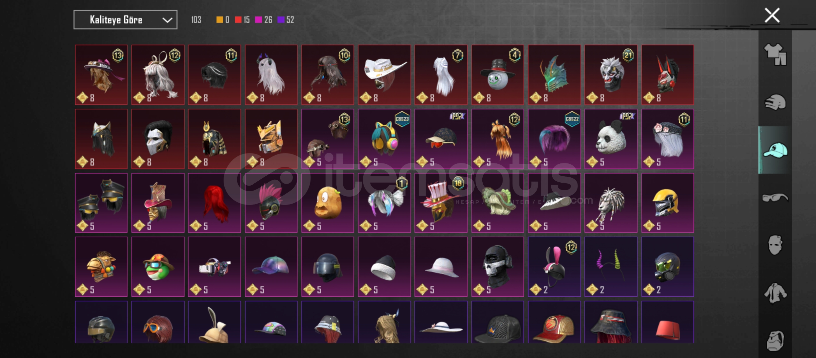Screen dimensions: 816x358
Task: Close the inventory with the X icon
Action: 772,16
